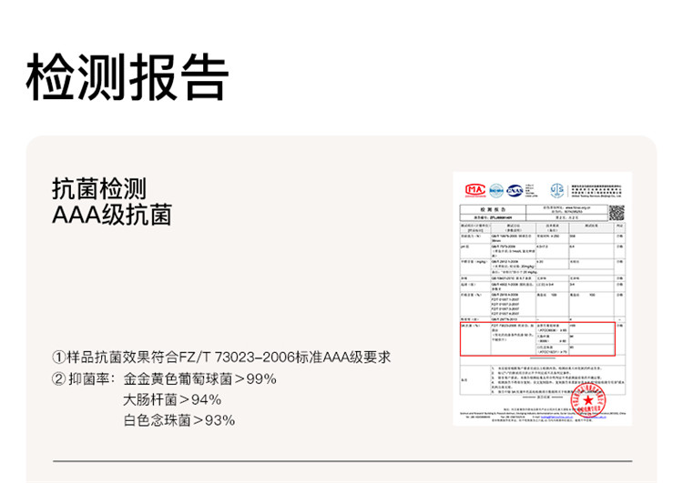683x483 pixels.
Task: Click the red-outlined antibacterial results box
Action: pyautogui.click(x=536, y=337)
